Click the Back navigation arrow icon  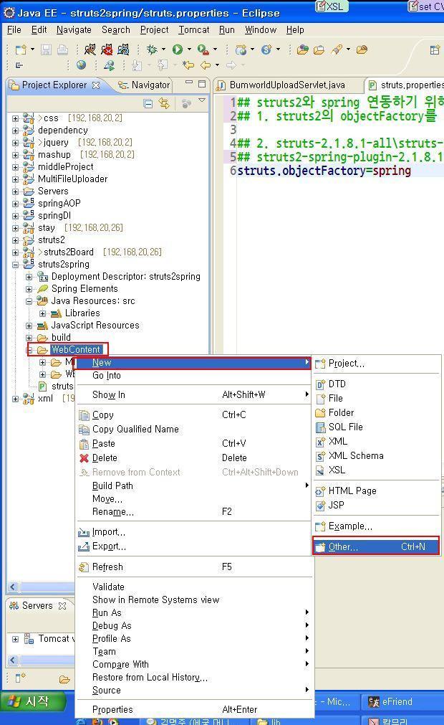click(206, 65)
